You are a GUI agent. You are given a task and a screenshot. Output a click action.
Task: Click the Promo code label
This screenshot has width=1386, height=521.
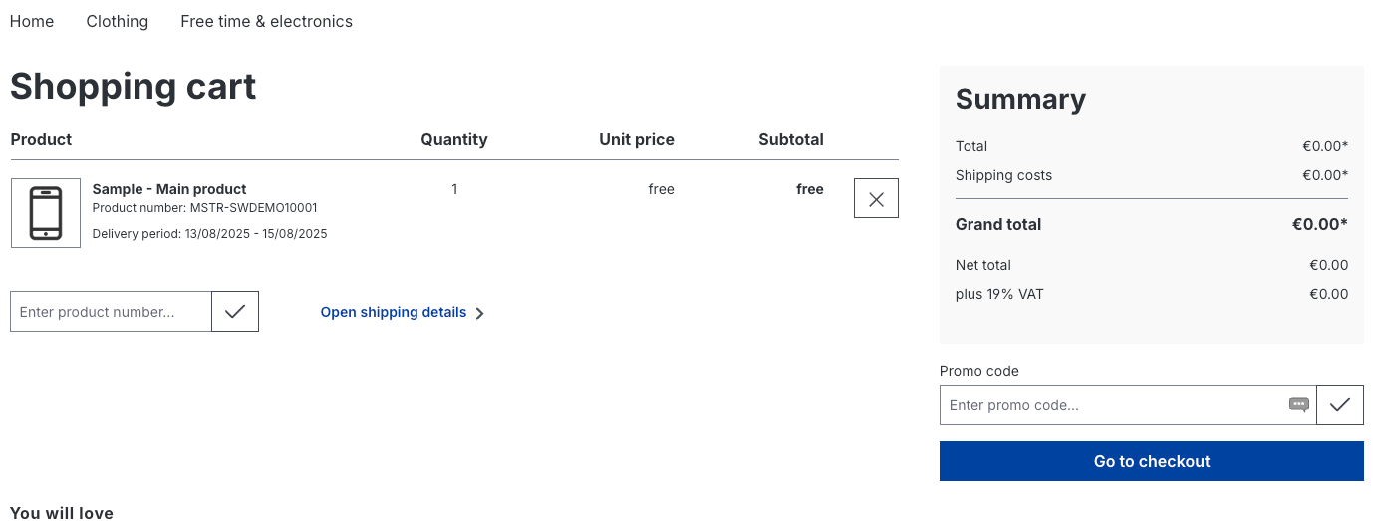coord(979,371)
